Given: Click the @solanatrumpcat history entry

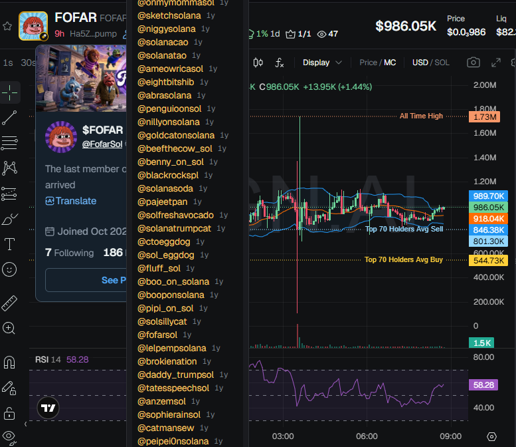Looking at the screenshot, I should 174,228.
